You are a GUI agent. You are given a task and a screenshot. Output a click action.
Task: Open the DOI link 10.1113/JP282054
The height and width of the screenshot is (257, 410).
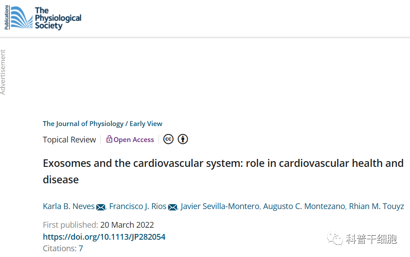point(104,237)
